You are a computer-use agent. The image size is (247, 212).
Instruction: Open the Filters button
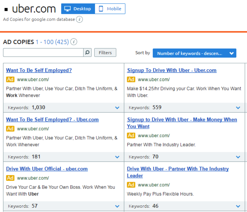(x=105, y=53)
